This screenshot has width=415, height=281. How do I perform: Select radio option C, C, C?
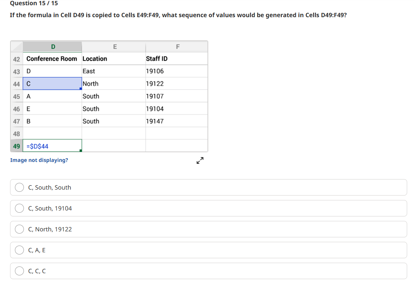click(19, 271)
